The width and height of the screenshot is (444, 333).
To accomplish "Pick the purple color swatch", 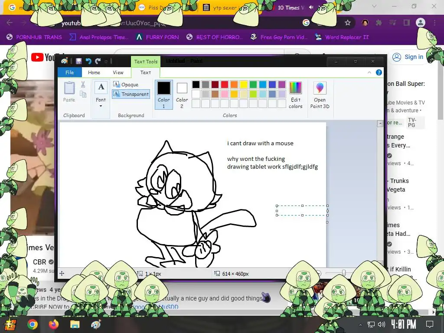I will (282, 85).
